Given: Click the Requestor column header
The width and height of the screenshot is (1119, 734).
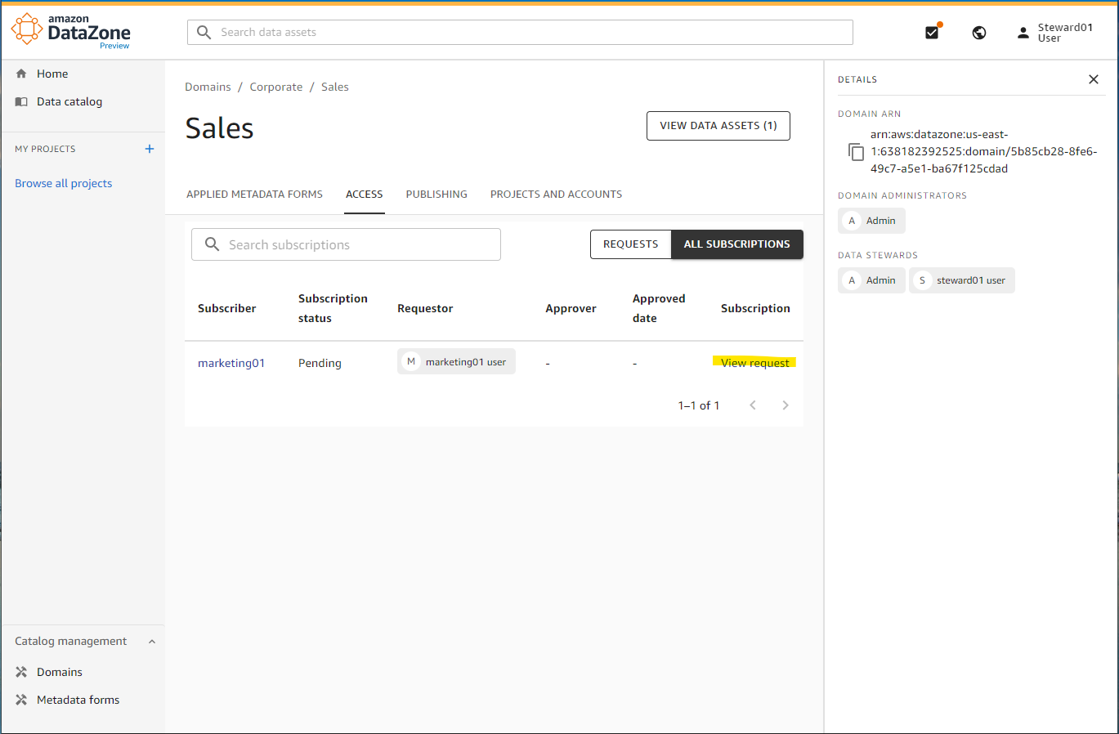Looking at the screenshot, I should click(x=425, y=308).
